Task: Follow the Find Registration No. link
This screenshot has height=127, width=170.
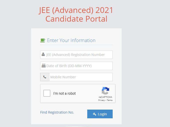Action: tap(57, 112)
